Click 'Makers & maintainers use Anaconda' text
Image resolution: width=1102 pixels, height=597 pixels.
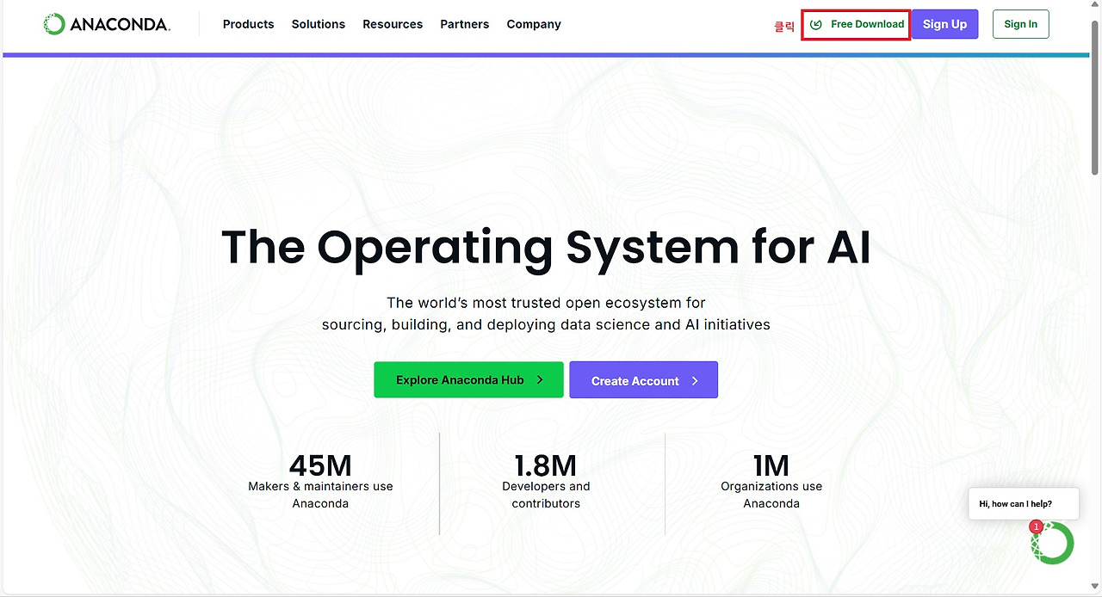point(320,495)
